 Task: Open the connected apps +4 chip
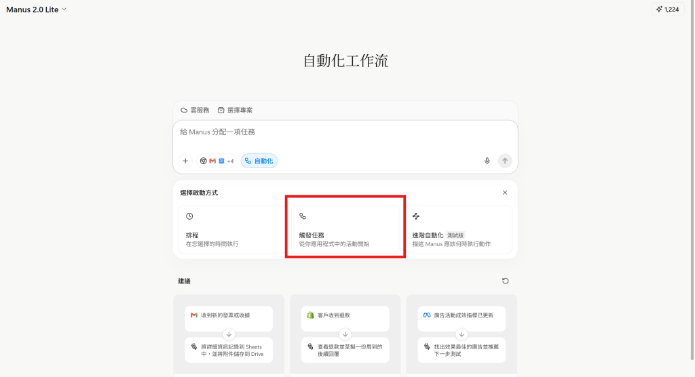[x=217, y=161]
